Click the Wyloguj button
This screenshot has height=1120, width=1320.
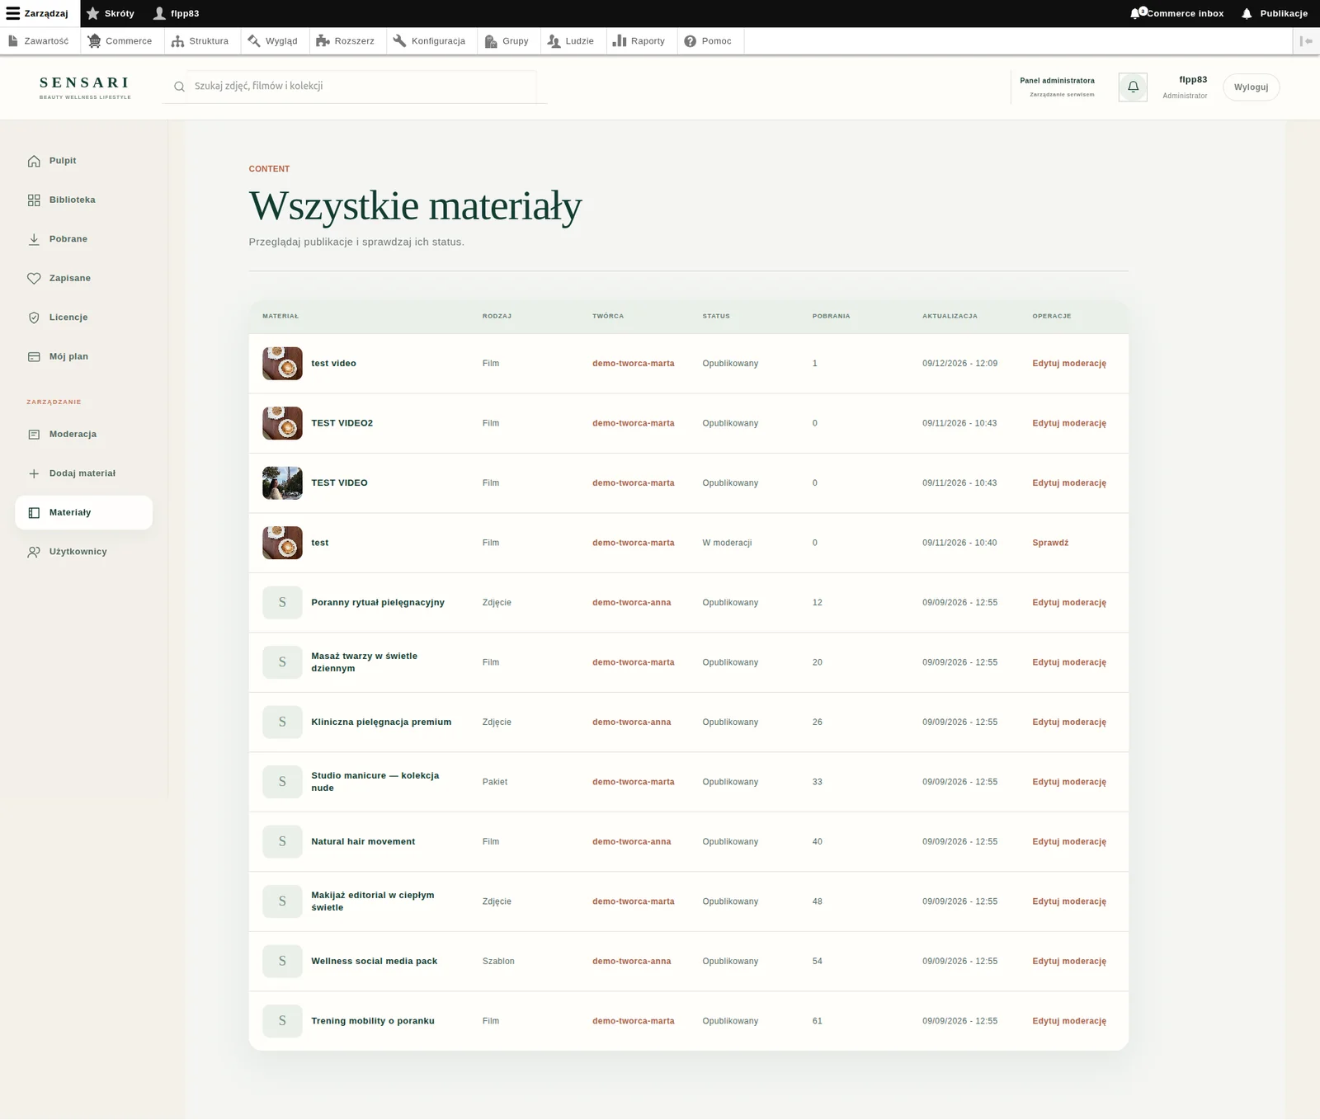(1251, 87)
